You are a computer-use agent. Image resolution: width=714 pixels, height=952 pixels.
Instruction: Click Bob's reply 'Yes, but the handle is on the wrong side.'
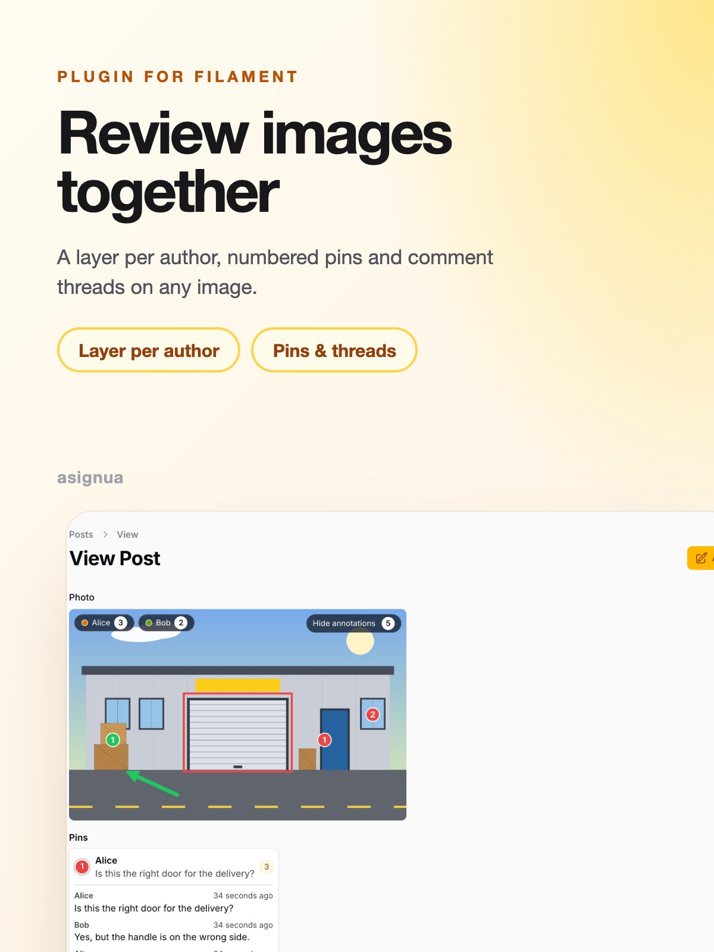click(162, 937)
